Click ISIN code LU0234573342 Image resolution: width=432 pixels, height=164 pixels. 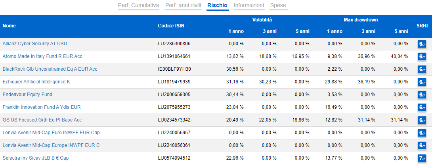174,120
